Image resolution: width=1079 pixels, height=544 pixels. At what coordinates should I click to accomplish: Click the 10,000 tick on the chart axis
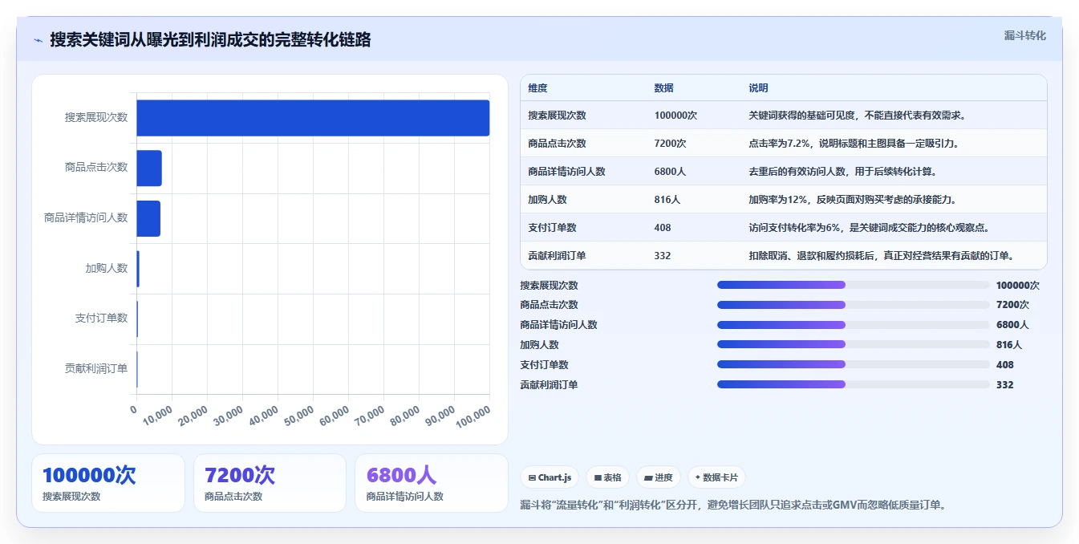(158, 415)
